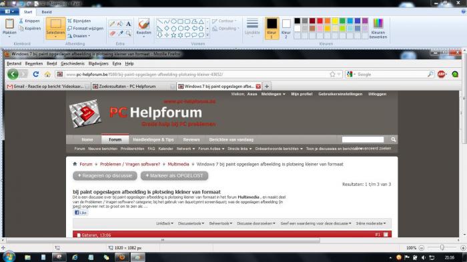Expand the Draaien rotate dropdown
Screen dimensions: 467x262
(79, 36)
